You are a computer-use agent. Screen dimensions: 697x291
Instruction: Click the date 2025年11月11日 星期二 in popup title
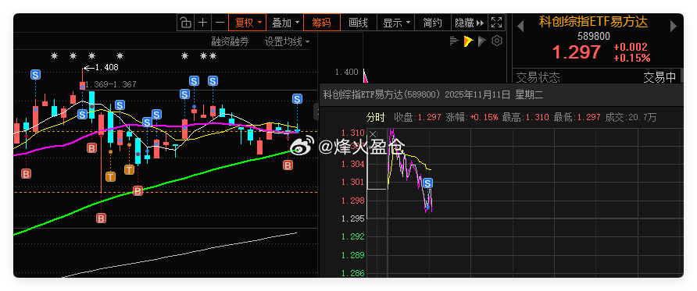[494, 94]
